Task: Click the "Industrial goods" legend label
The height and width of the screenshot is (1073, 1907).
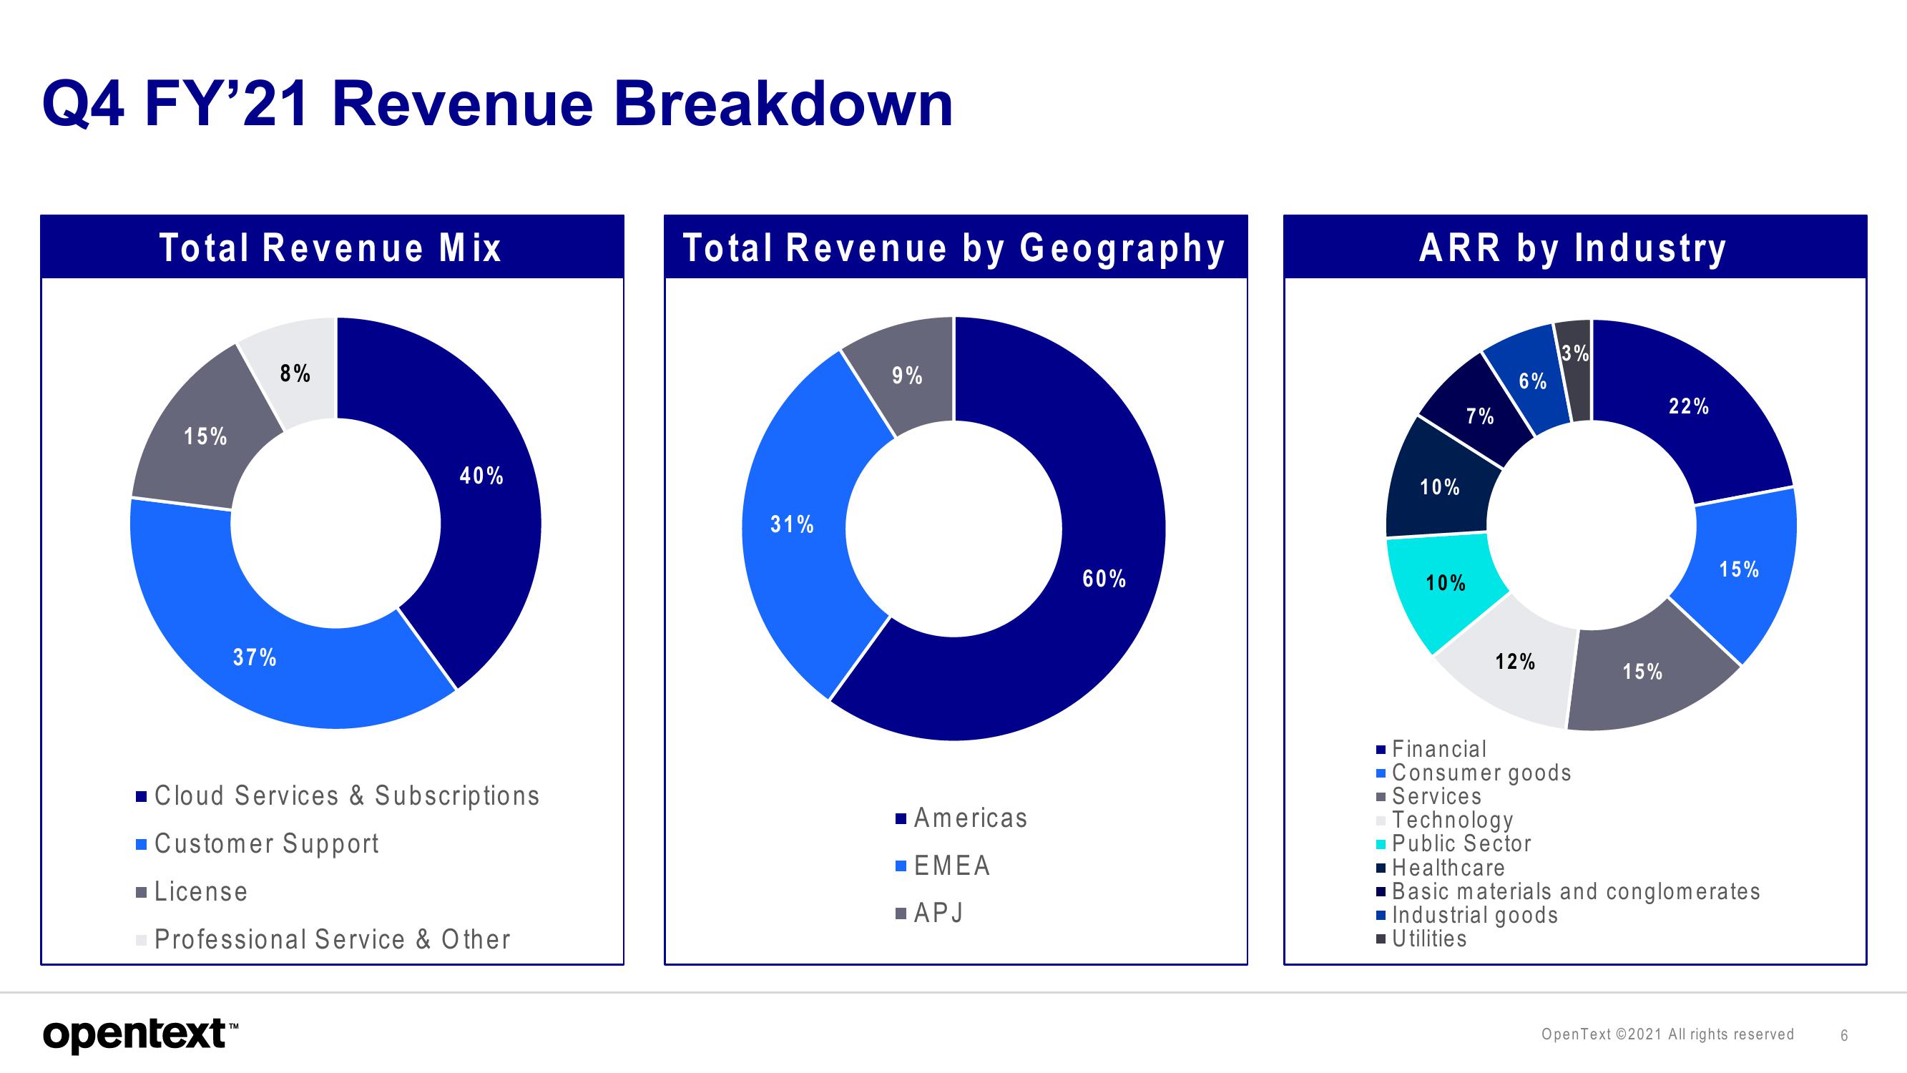Action: pos(1475,916)
